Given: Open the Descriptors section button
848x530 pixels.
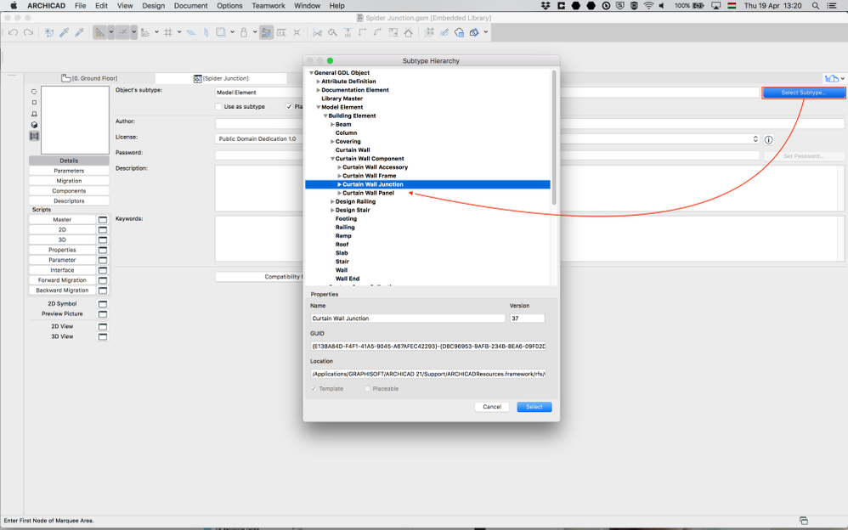Looking at the screenshot, I should (x=69, y=200).
